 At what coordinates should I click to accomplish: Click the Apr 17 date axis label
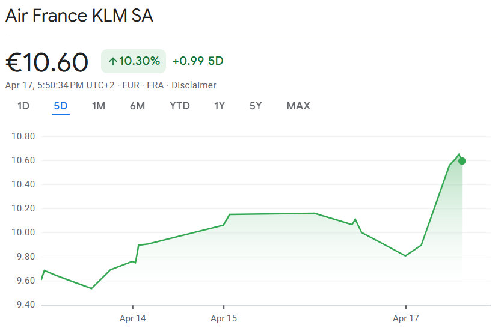tap(406, 318)
